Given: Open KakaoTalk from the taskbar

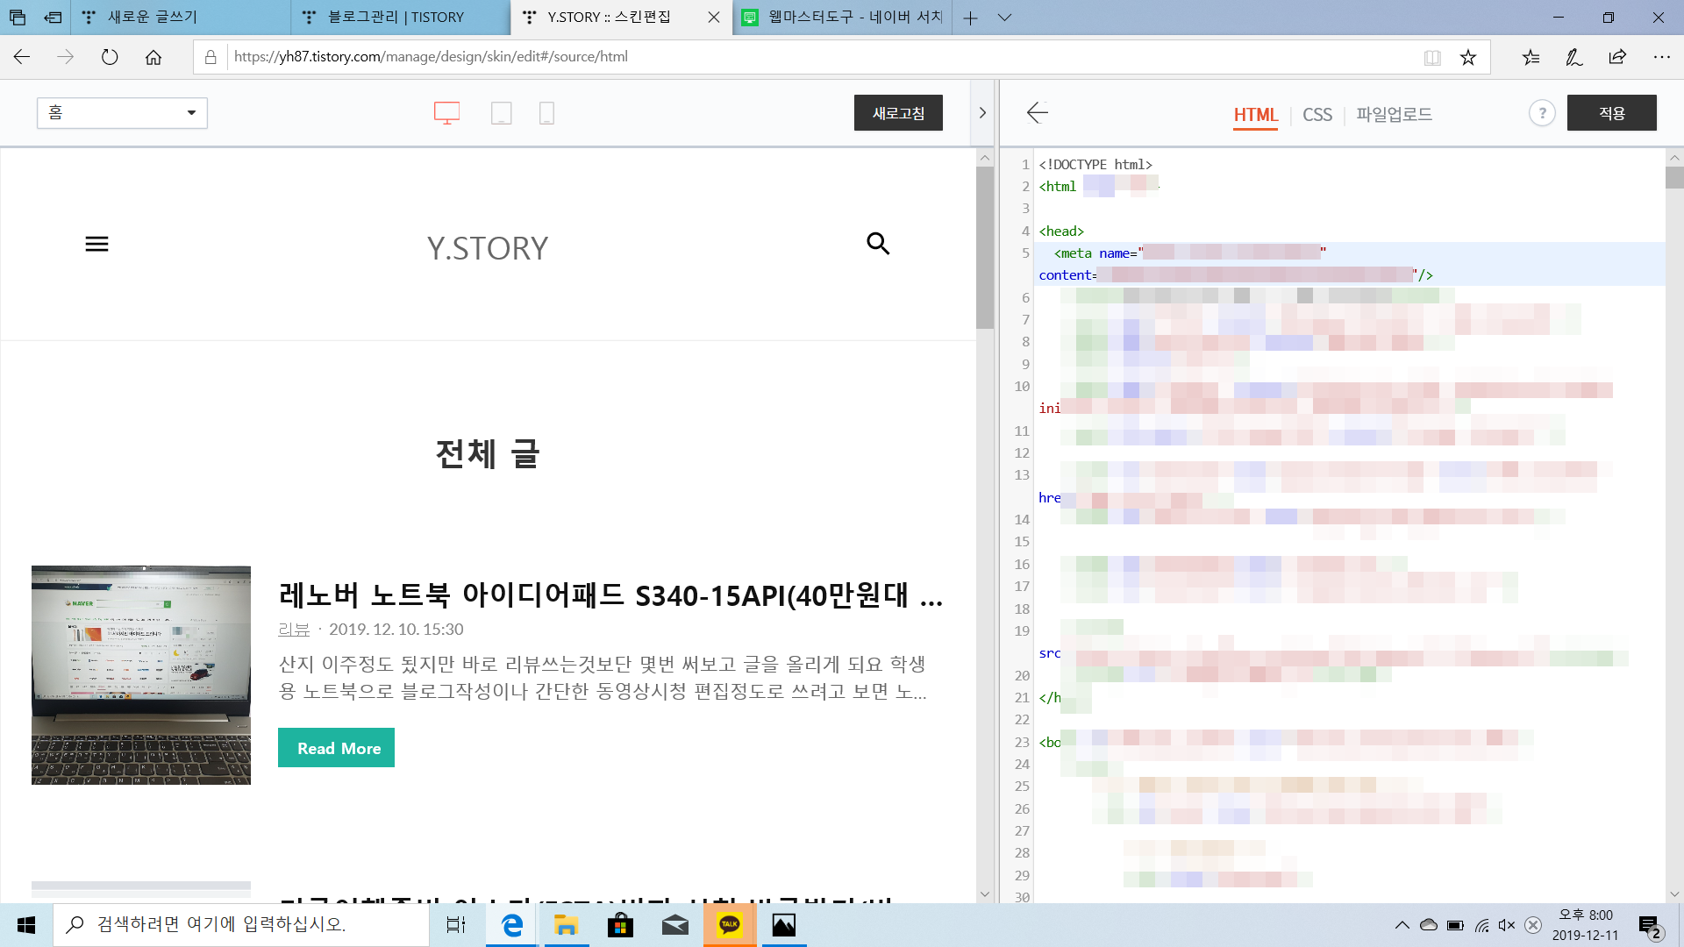Looking at the screenshot, I should (x=730, y=925).
